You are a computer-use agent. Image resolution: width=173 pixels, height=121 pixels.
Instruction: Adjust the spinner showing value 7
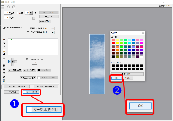click(10, 17)
